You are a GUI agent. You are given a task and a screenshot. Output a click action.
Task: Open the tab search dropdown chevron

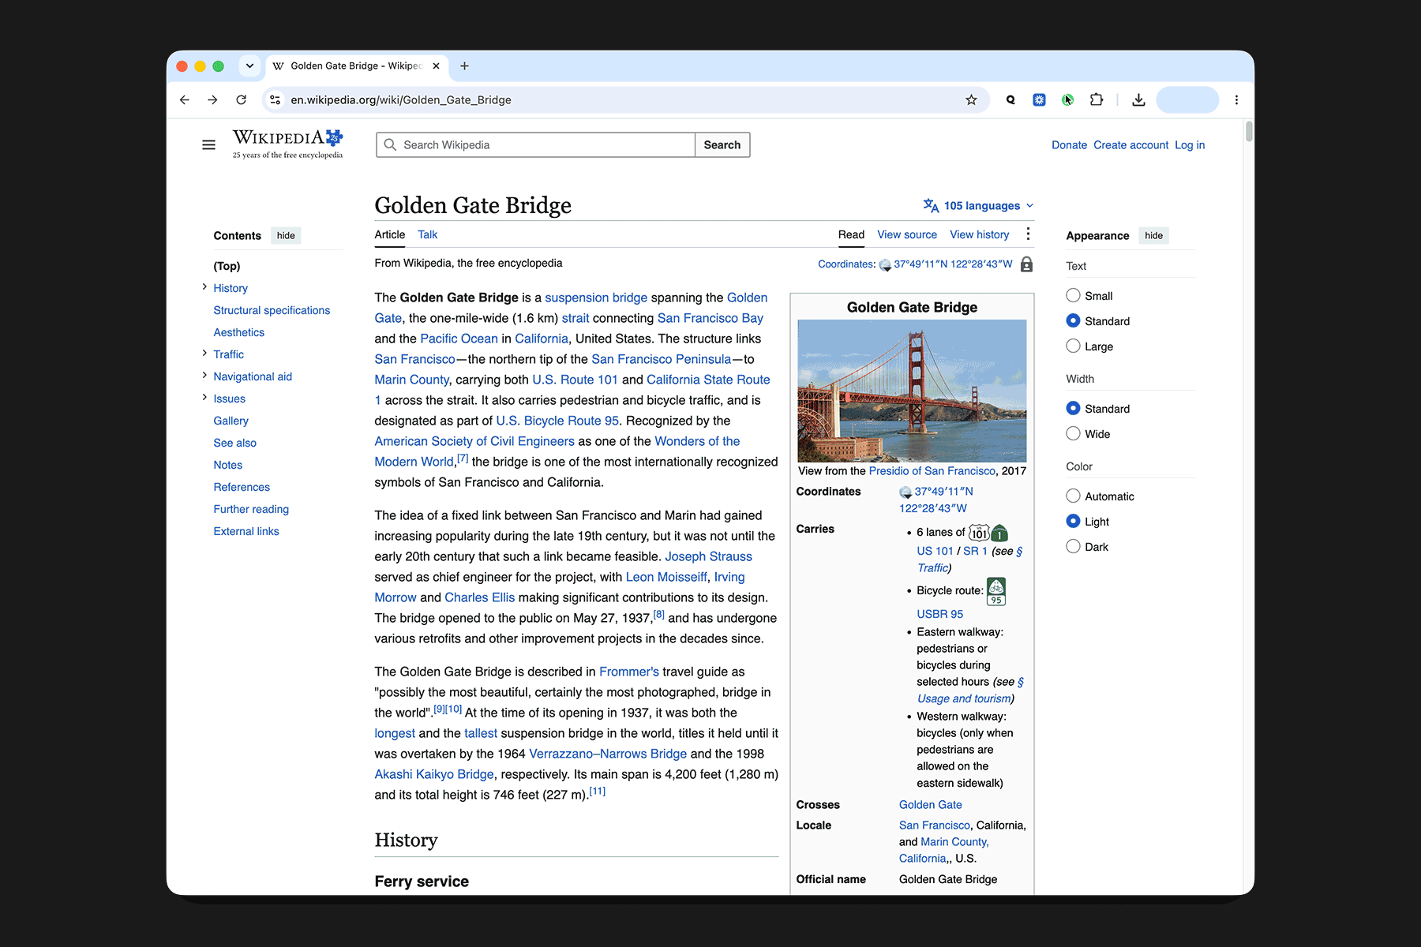[x=249, y=66]
